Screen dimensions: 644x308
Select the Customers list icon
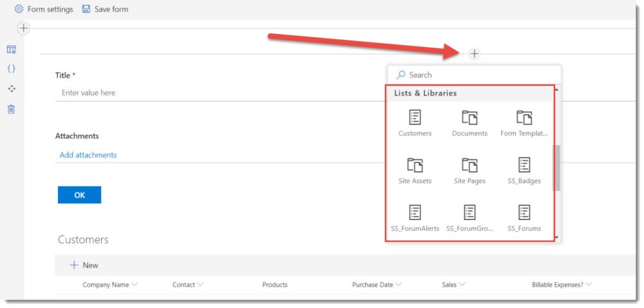pyautogui.click(x=415, y=118)
